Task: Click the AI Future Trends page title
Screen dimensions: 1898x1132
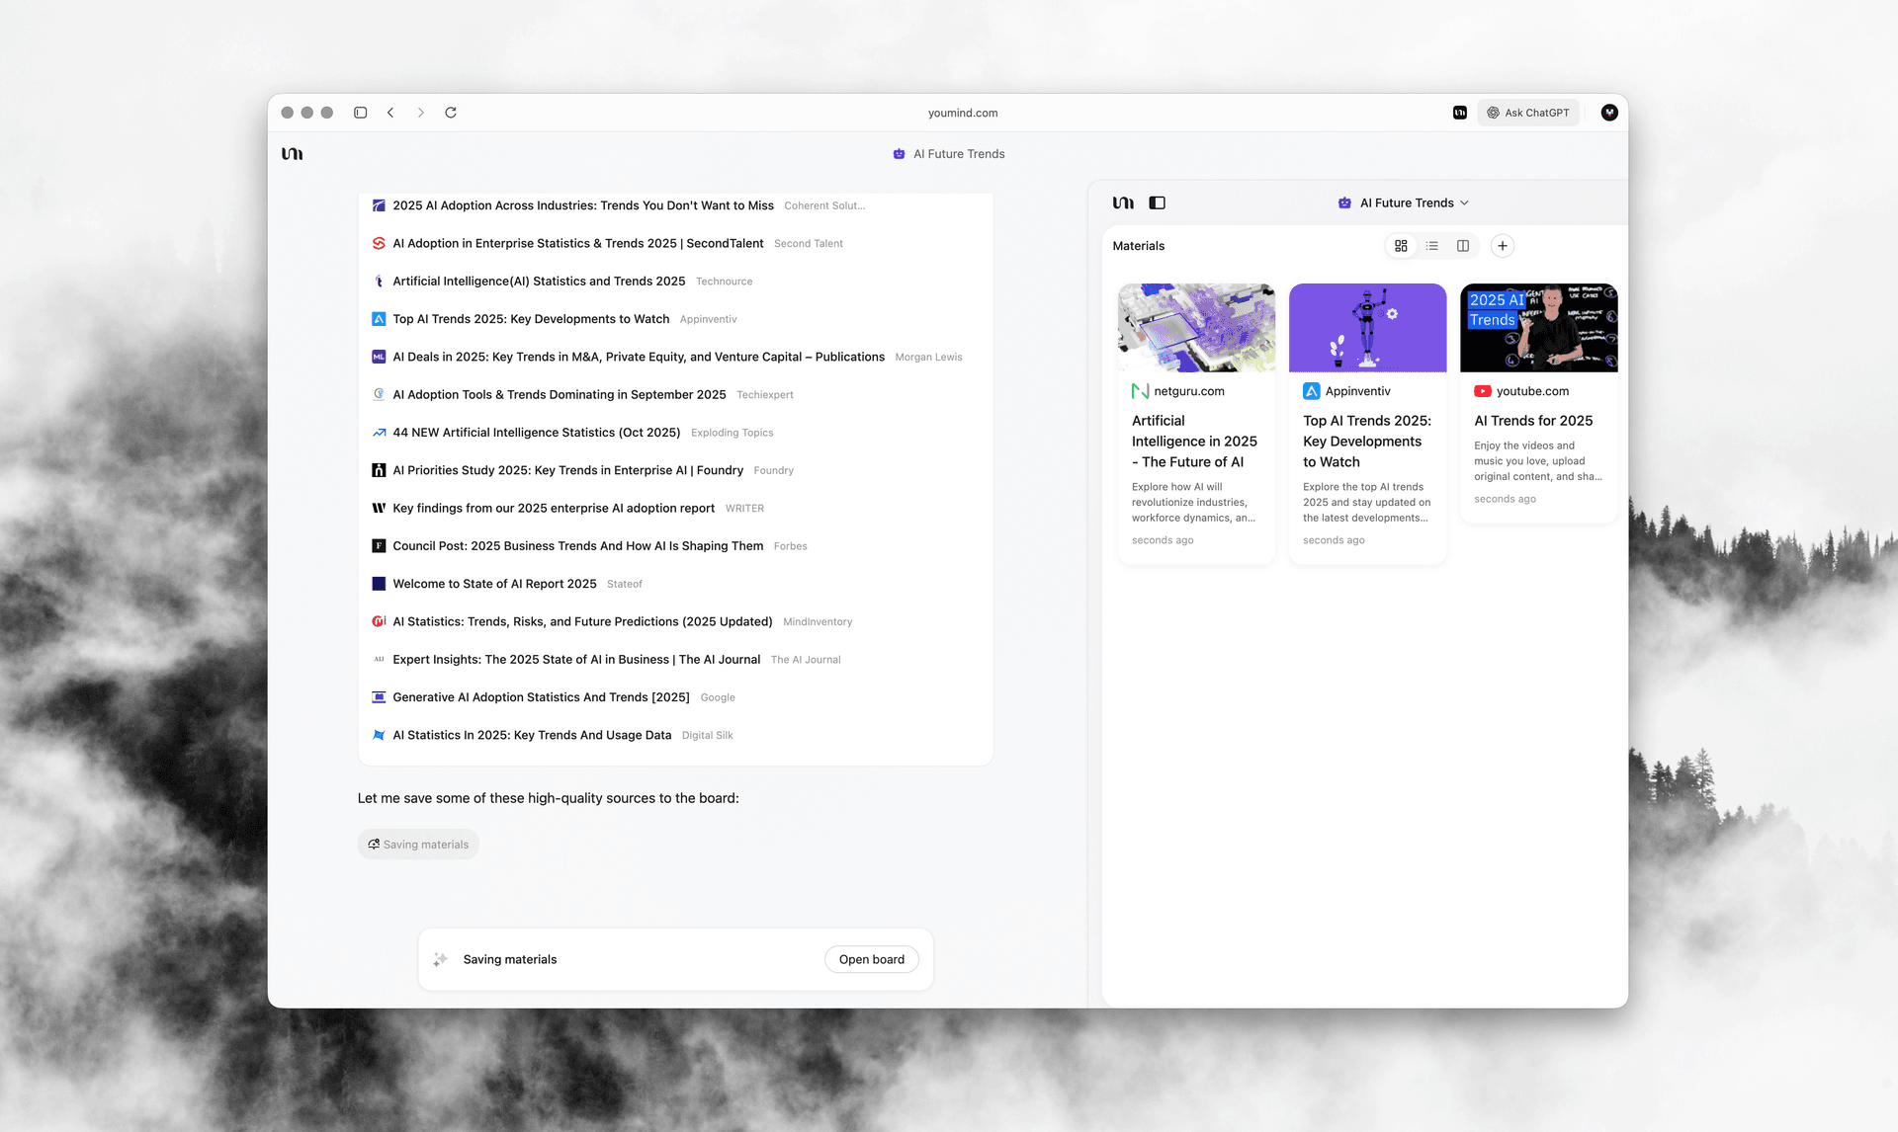Action: point(958,154)
